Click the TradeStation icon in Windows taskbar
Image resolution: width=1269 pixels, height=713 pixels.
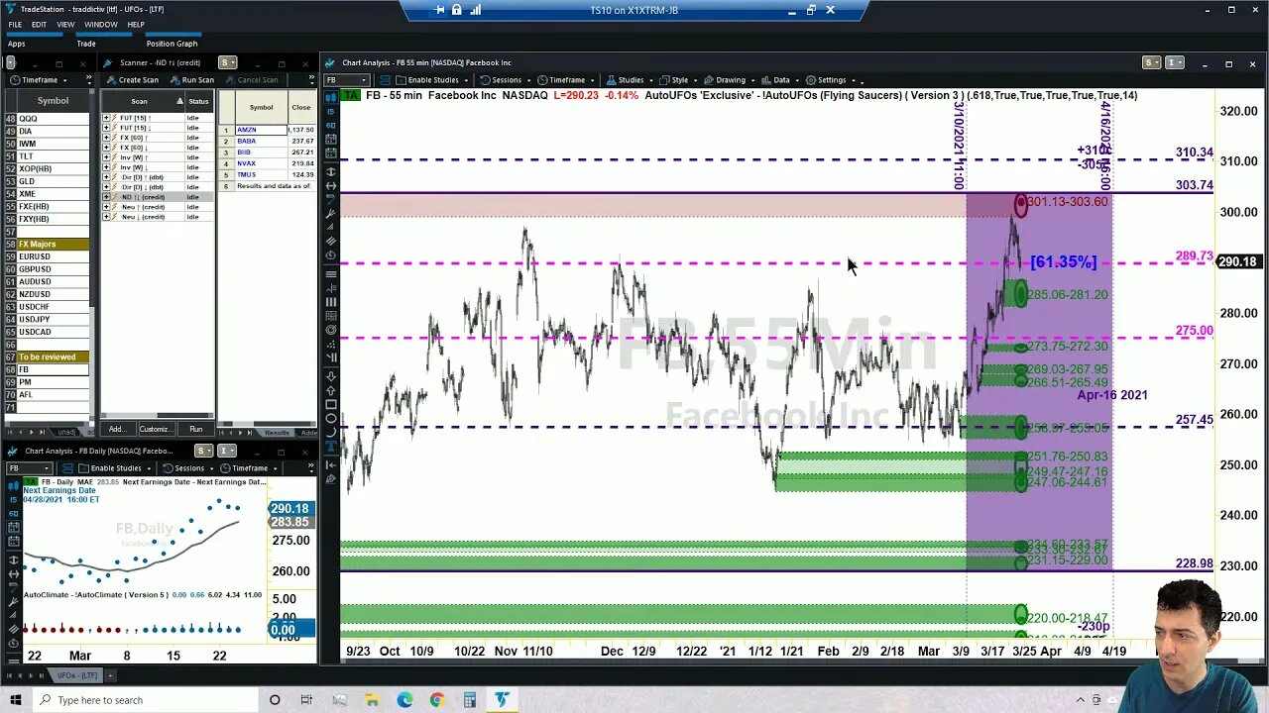tap(502, 700)
